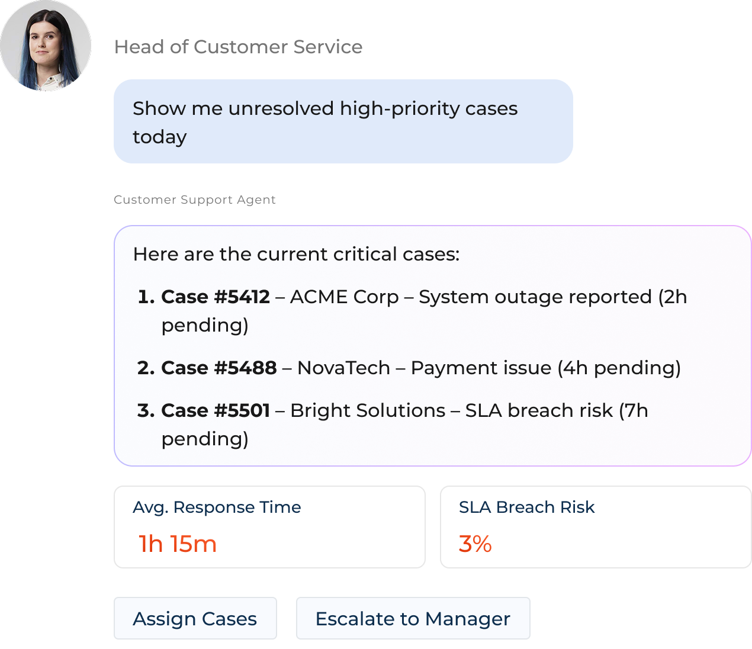Viewport: 752px width, 649px height.
Task: Click the Escalate to Manager button
Action: click(413, 618)
